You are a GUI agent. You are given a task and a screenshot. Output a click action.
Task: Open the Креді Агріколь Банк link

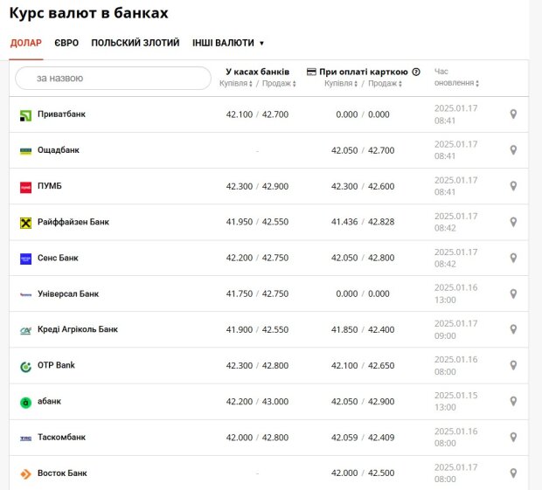pos(78,329)
